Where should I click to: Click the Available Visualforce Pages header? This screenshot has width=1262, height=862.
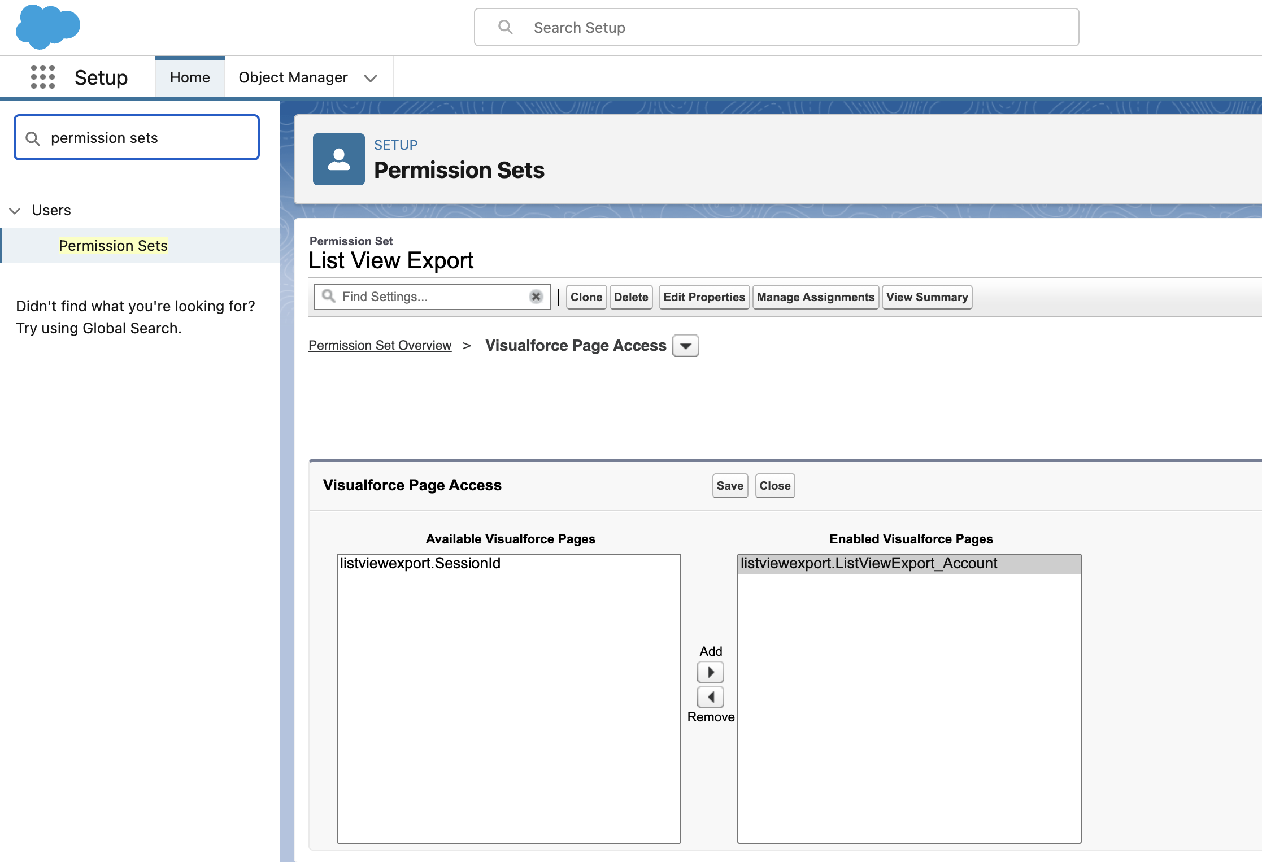tap(511, 539)
